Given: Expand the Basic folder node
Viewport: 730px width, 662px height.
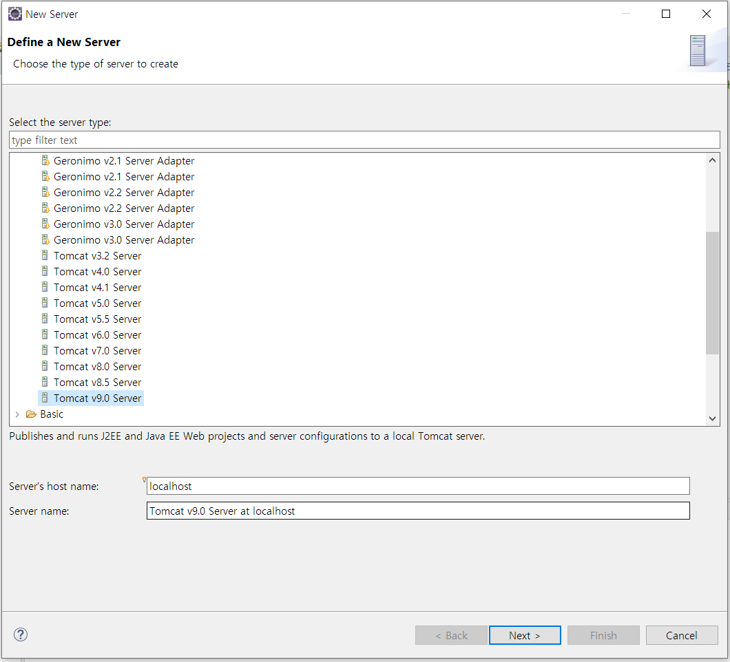Looking at the screenshot, I should point(17,414).
